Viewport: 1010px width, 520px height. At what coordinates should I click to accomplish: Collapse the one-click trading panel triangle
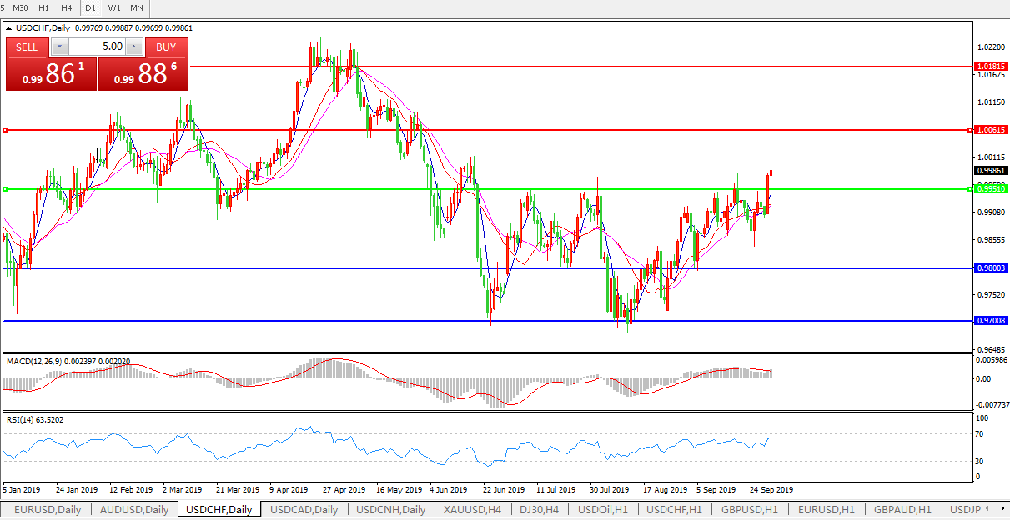[x=9, y=28]
